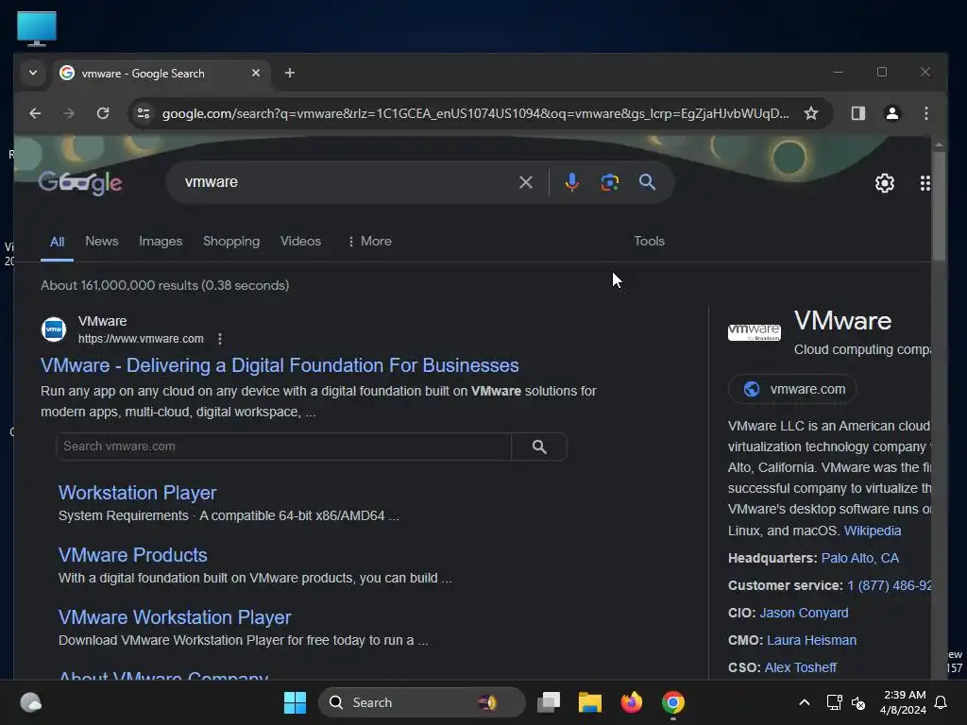Click VMware favicon in first result
967x725 pixels.
(x=54, y=329)
